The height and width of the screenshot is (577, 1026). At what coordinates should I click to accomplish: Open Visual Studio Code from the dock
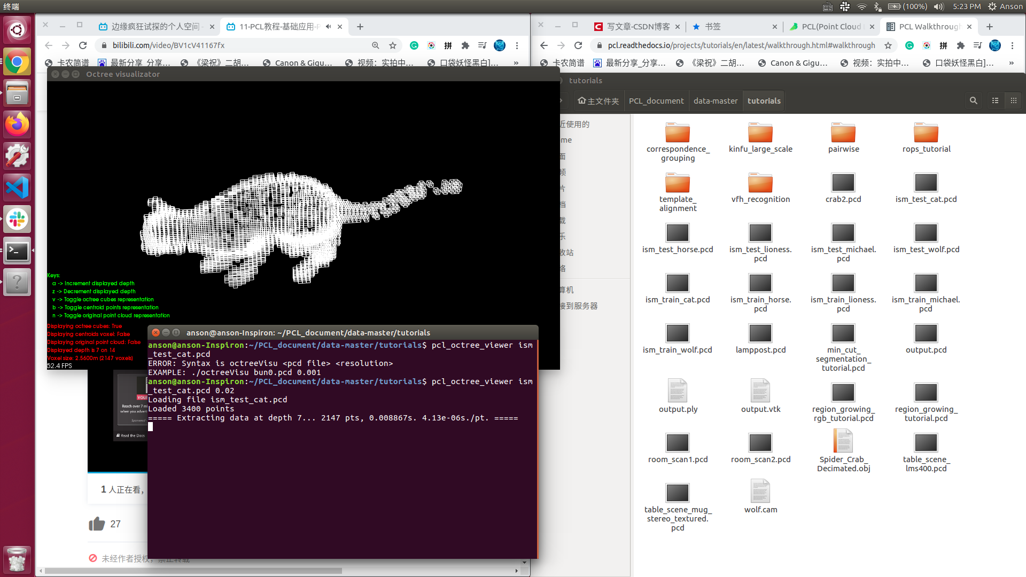pyautogui.click(x=17, y=188)
